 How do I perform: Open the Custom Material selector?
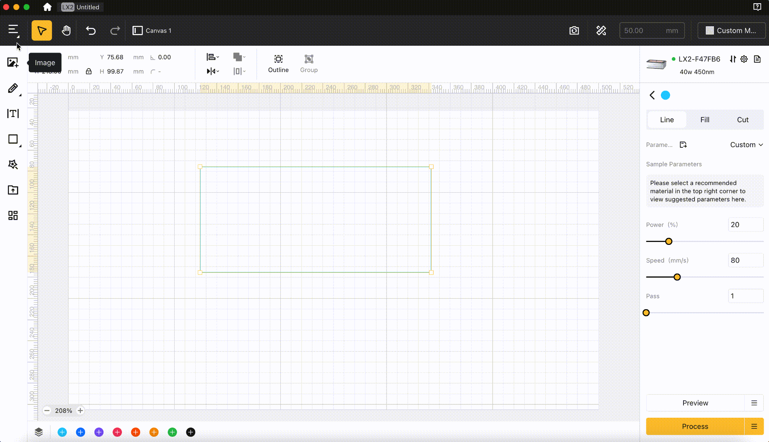point(731,30)
